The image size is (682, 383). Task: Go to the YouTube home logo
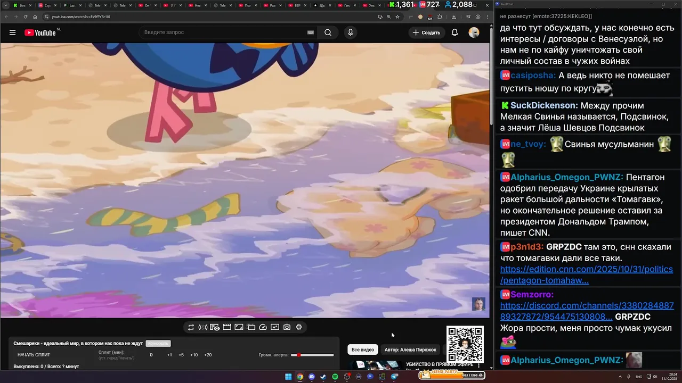[x=40, y=32]
